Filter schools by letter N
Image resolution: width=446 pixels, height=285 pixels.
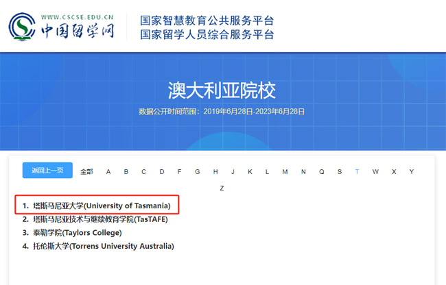click(303, 172)
